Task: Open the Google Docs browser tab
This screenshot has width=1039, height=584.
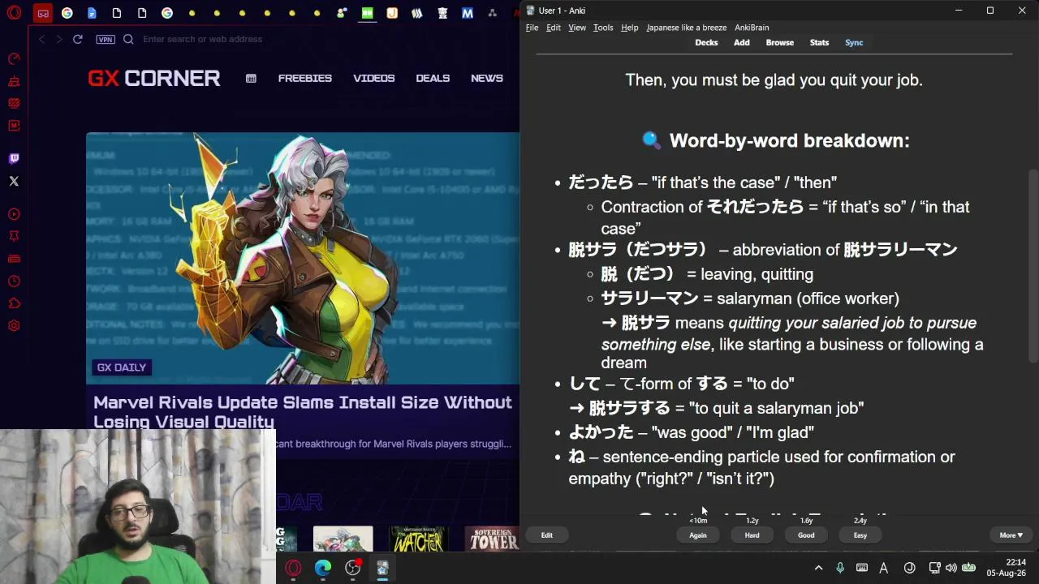Action: (92, 13)
